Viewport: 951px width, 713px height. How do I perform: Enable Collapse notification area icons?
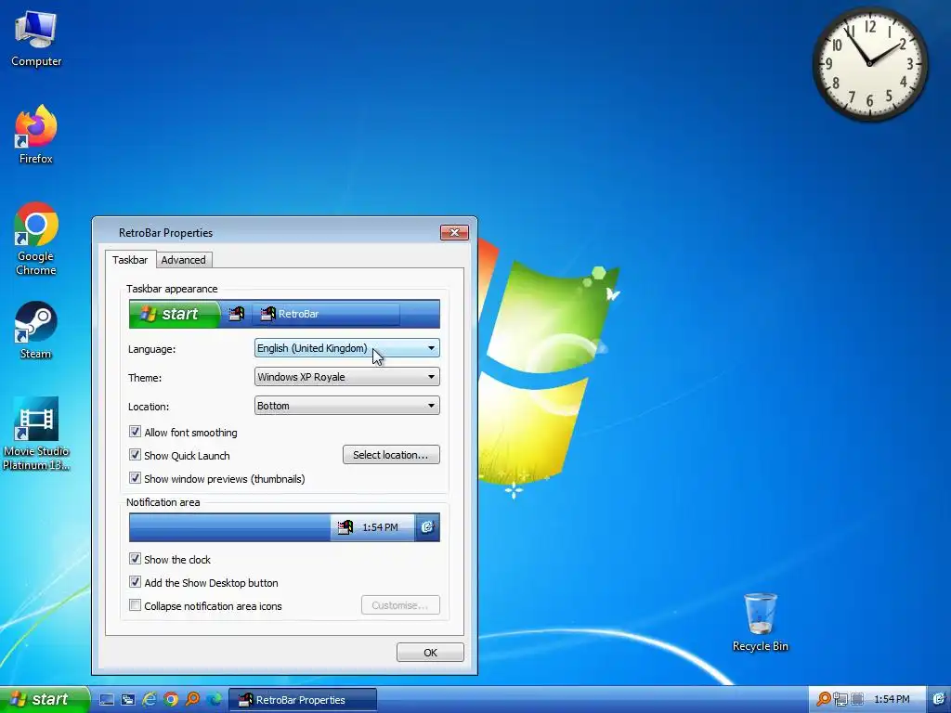click(135, 605)
